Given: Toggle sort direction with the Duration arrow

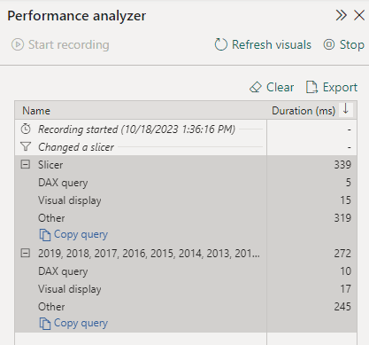Looking at the screenshot, I should tap(346, 109).
